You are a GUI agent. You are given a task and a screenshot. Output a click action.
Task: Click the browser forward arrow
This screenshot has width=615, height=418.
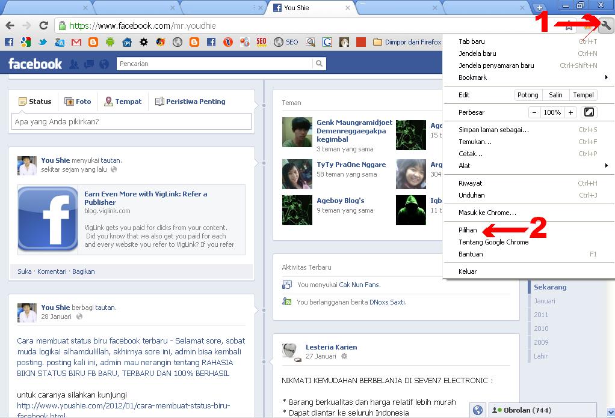pos(26,26)
